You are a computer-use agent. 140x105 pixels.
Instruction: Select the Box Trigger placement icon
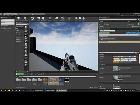click(x=26, y=61)
